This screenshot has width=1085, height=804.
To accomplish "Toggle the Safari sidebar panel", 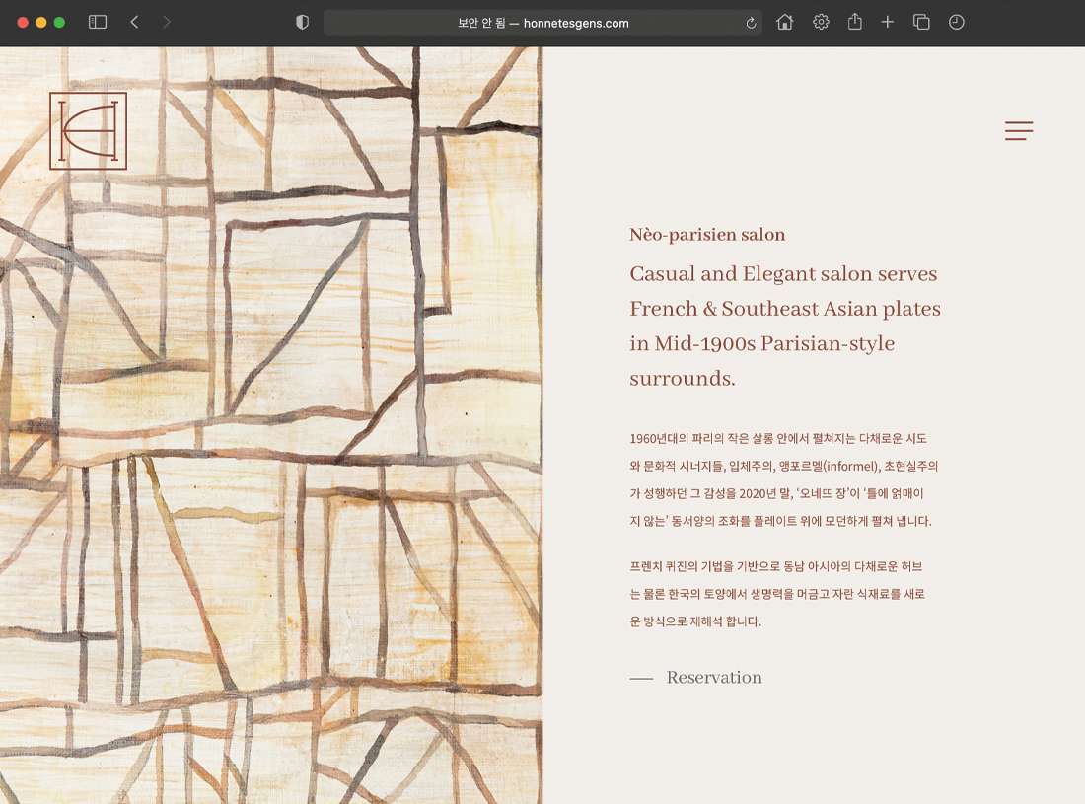I will coord(98,22).
